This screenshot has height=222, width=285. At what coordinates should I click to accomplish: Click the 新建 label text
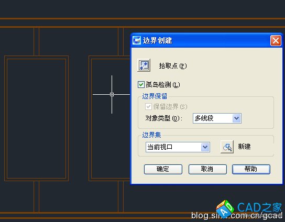(x=244, y=147)
